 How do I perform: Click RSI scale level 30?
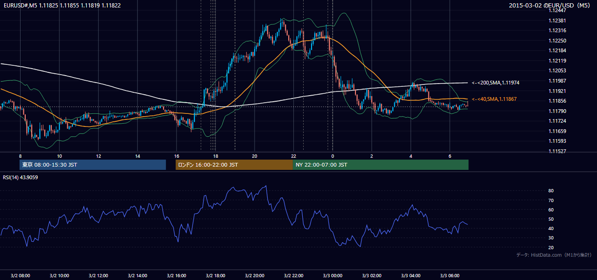pos(551,238)
